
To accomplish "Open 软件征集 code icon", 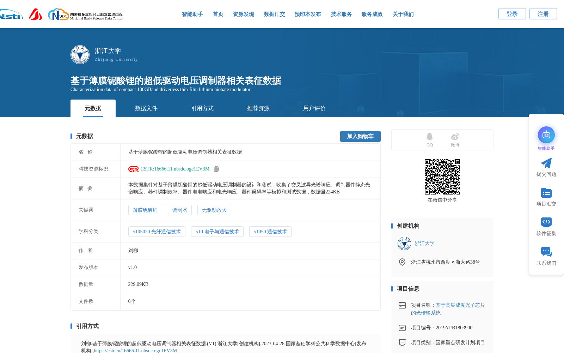I will (546, 222).
